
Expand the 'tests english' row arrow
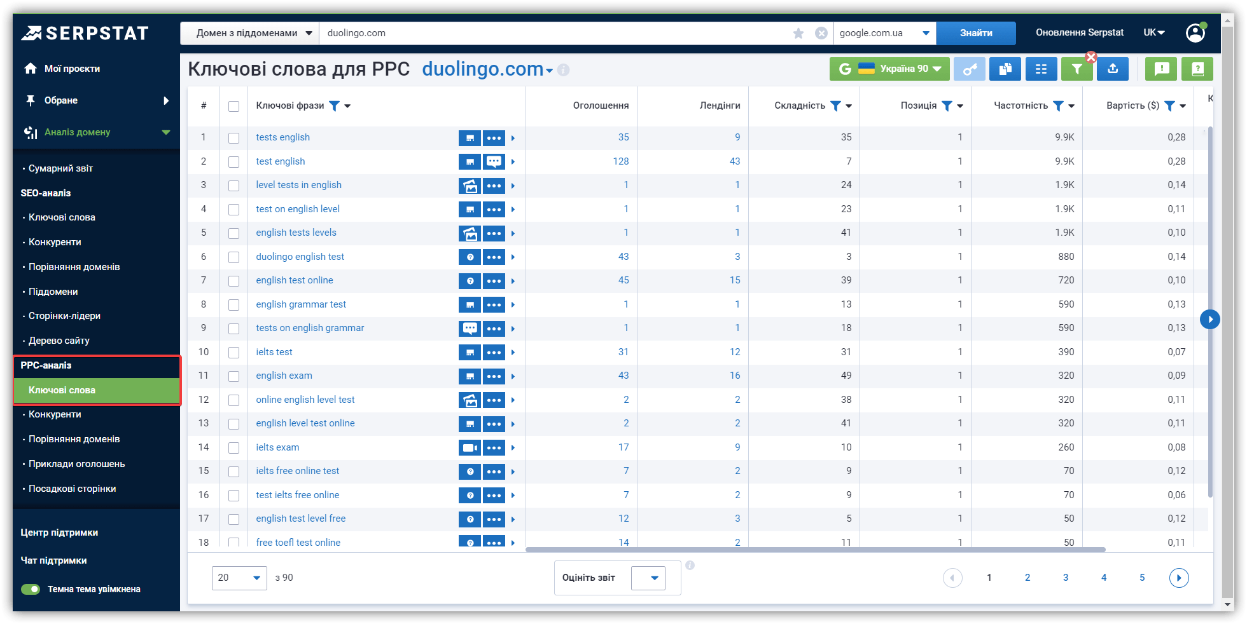tap(513, 138)
